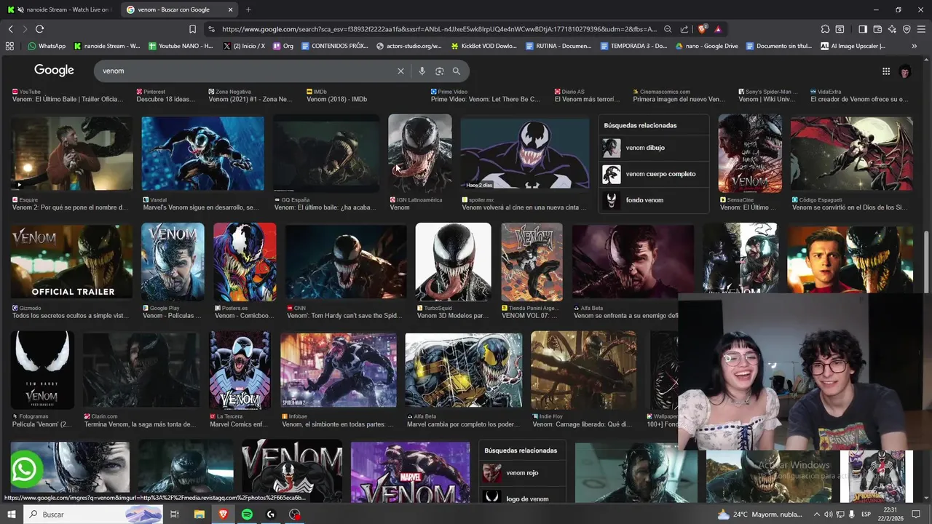
Task: Open the Infobae Spider-Man 2 Venom thumbnail
Action: coord(339,370)
